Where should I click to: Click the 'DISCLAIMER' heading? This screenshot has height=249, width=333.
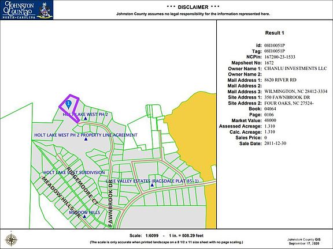pos(193,7)
